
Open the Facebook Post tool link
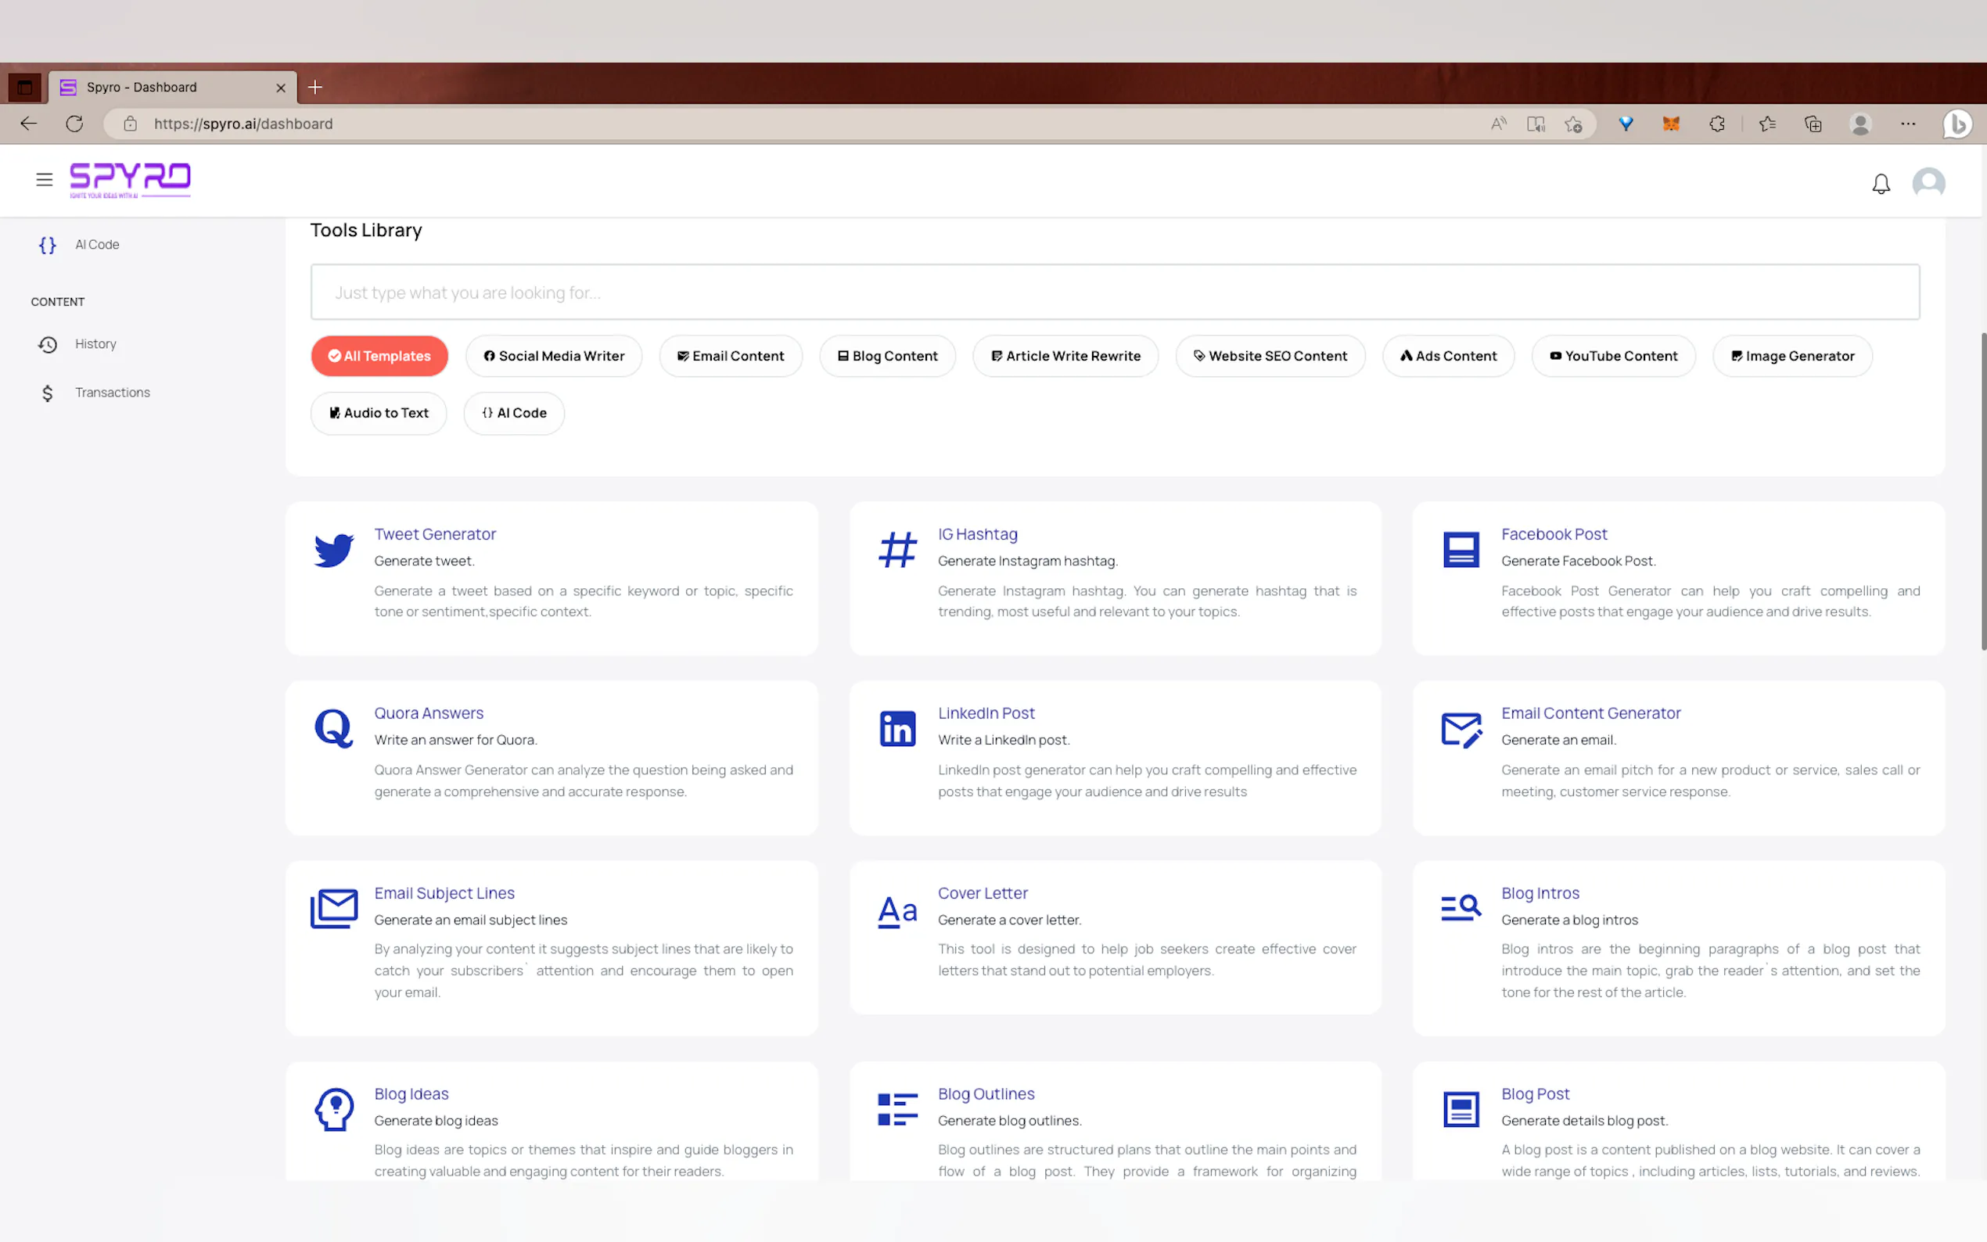(1554, 534)
